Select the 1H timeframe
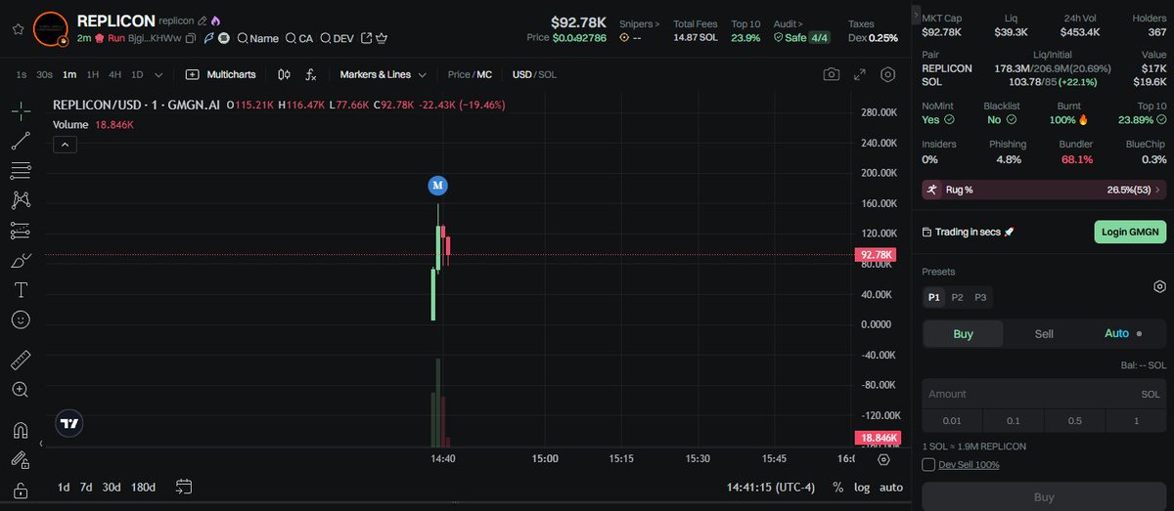The image size is (1174, 511). coord(93,74)
